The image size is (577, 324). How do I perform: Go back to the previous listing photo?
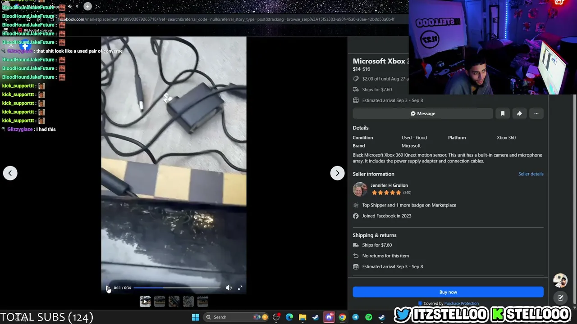[x=10, y=173]
